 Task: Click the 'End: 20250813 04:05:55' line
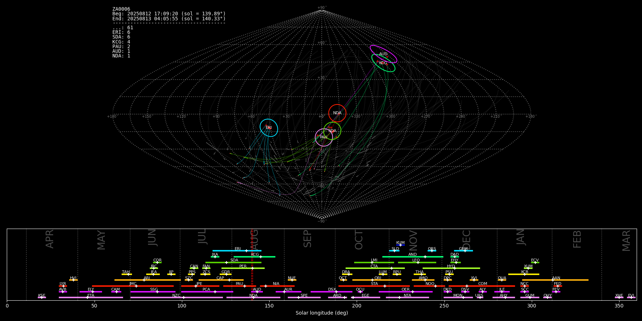[169, 19]
